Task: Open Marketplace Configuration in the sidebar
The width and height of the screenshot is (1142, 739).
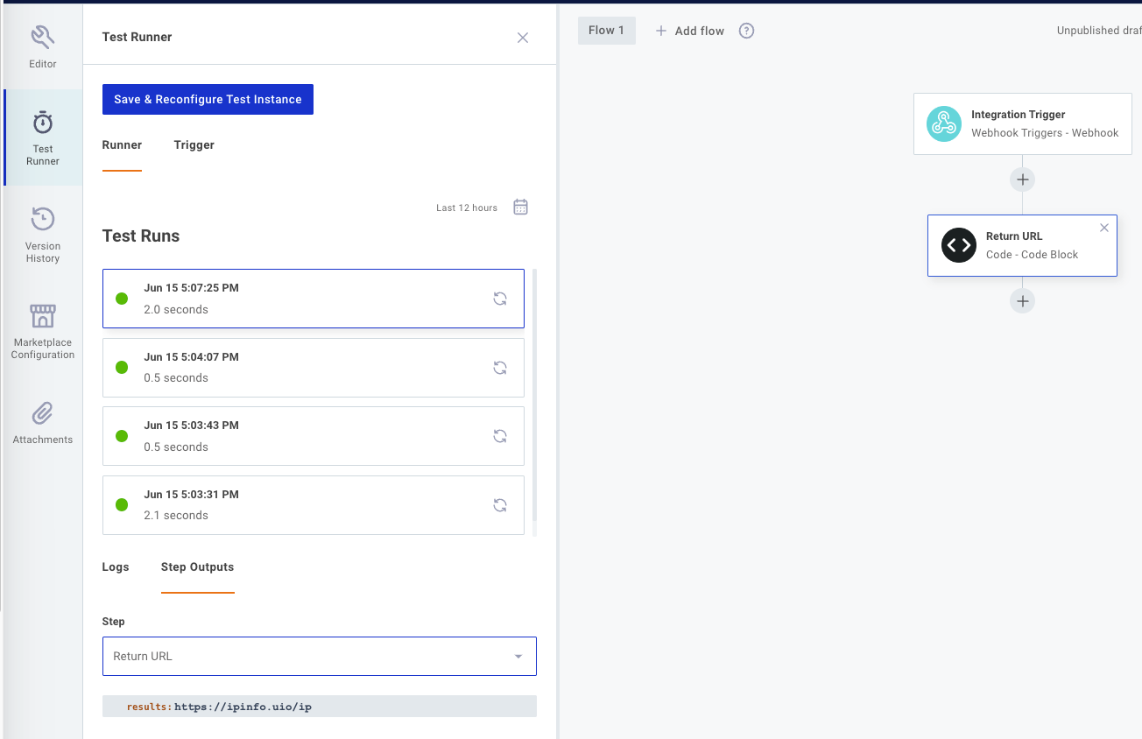Action: pos(42,331)
